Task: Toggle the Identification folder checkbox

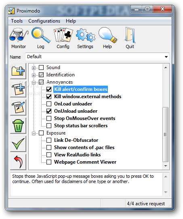Action: 41,75
